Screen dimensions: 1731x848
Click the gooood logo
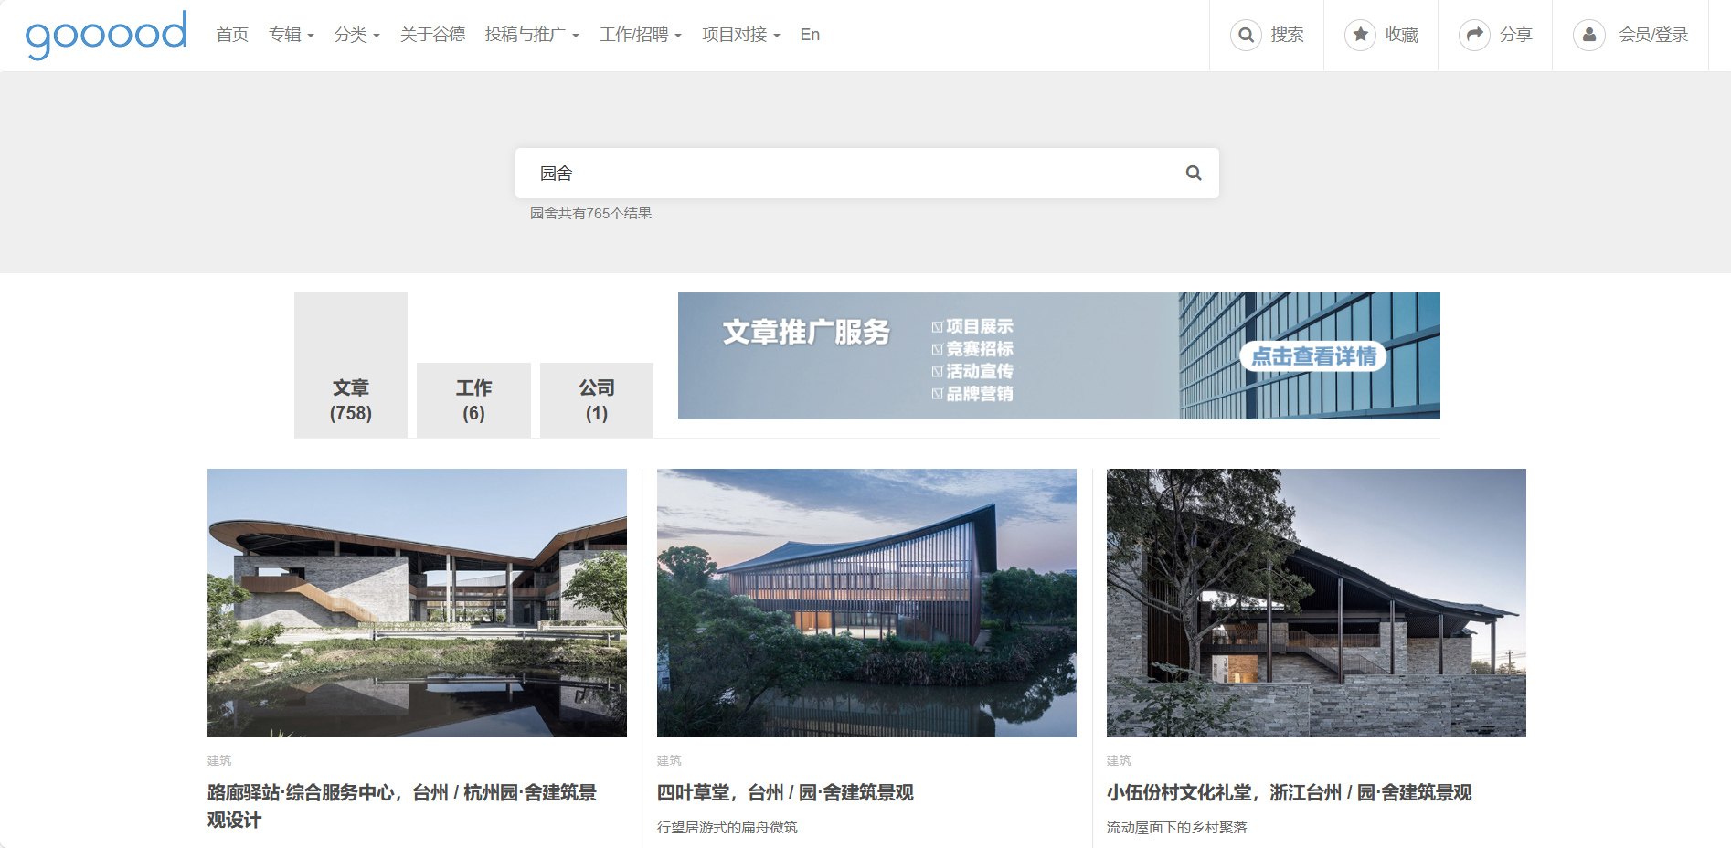pos(106,35)
